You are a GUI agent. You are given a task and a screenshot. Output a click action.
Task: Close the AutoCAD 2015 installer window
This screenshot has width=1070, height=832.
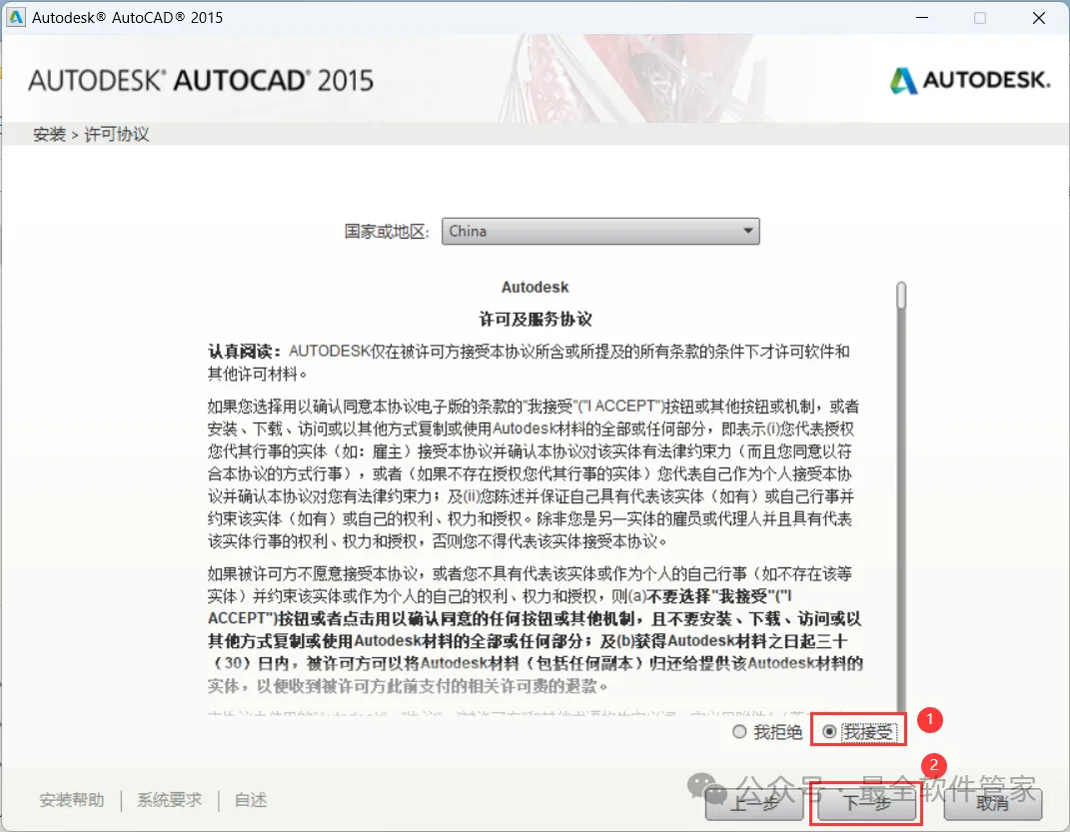click(x=1039, y=18)
